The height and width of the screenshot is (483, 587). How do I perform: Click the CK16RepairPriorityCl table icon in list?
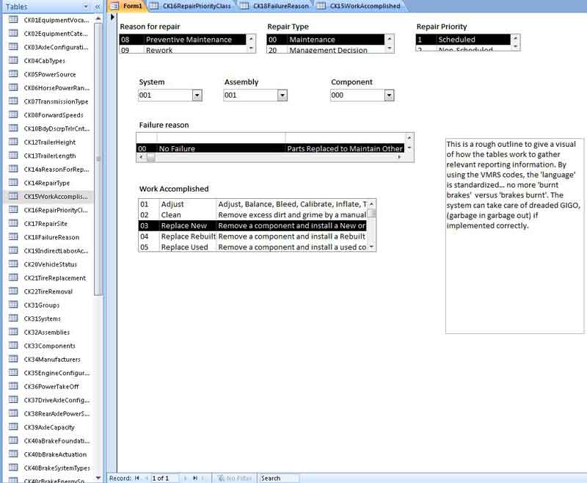(13, 209)
